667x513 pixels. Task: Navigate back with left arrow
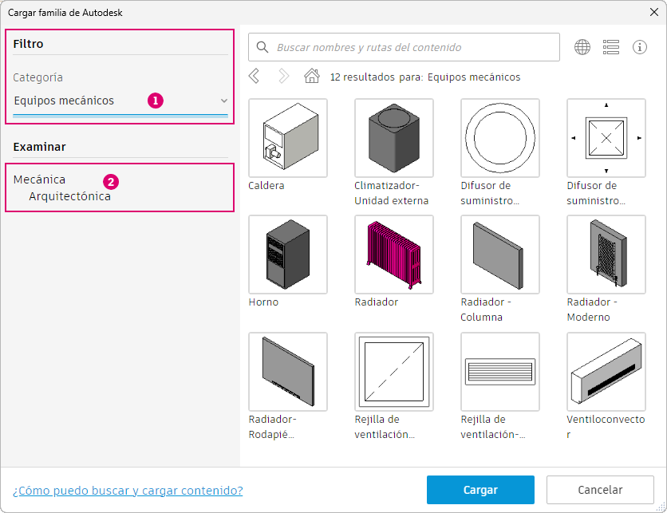point(255,77)
